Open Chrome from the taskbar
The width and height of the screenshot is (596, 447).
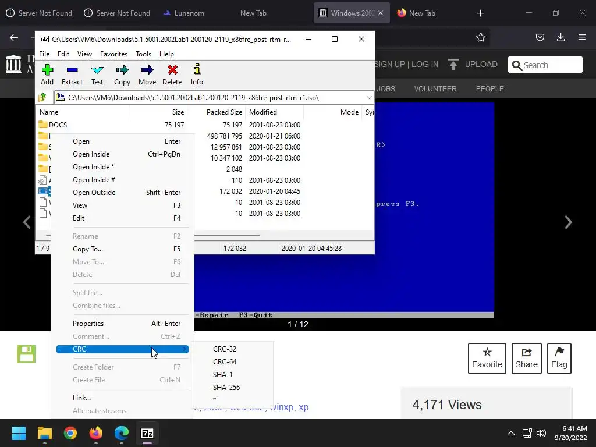tap(70, 433)
